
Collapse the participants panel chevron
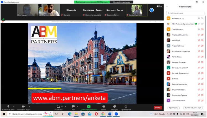click(167, 7)
